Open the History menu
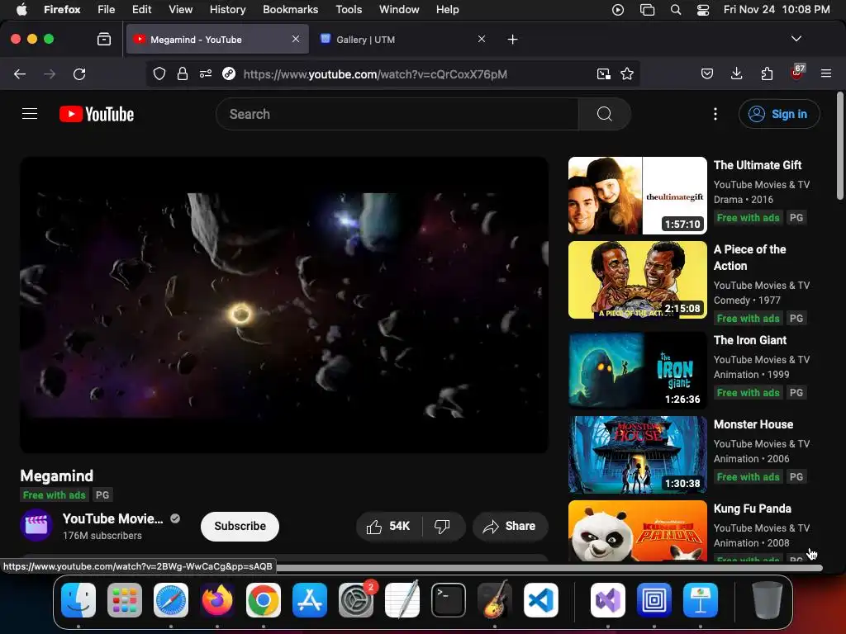The width and height of the screenshot is (846, 634). point(227,9)
